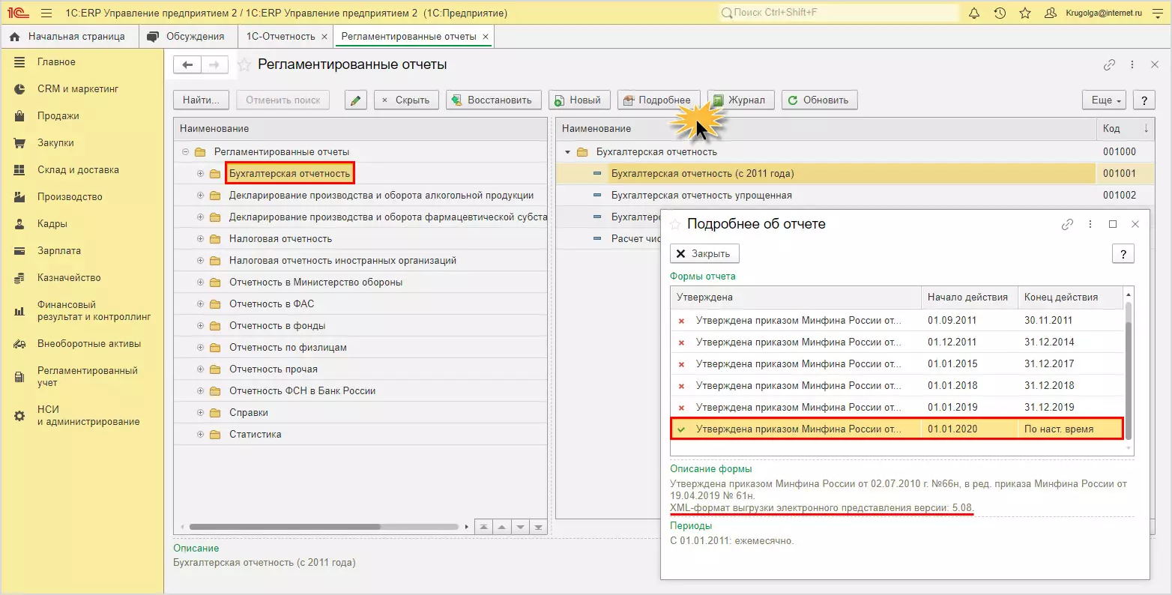
Task: Click the Обновить button
Action: click(819, 100)
